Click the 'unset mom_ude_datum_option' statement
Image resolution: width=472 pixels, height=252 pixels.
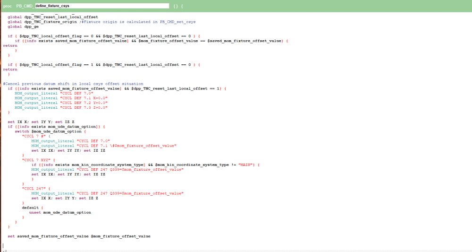60,212
